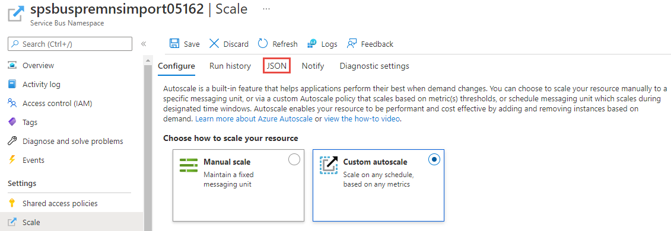This screenshot has width=671, height=231.
Task: Click the Feedback button label
Action: point(377,44)
